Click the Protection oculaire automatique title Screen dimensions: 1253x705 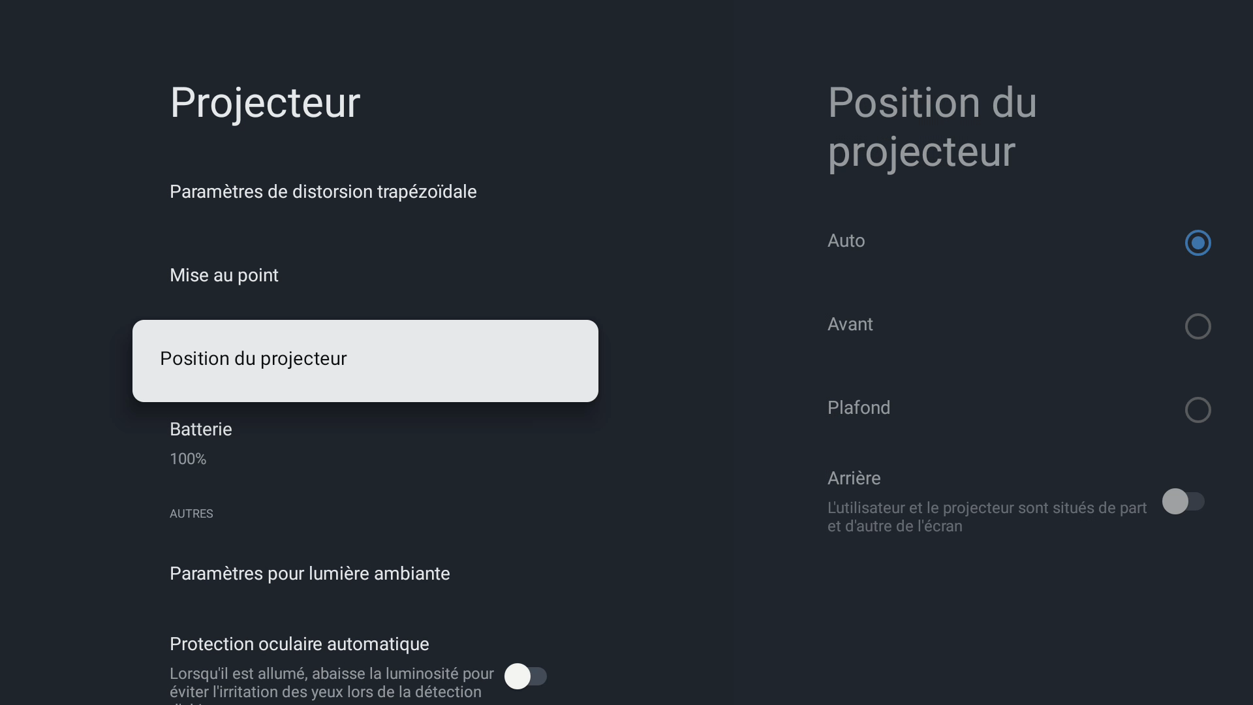(299, 644)
